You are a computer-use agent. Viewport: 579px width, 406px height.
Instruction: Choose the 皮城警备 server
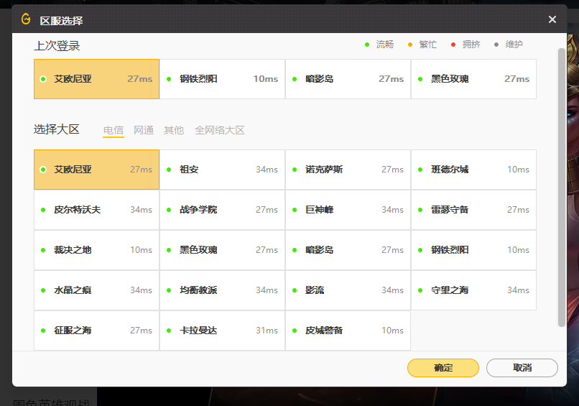(348, 331)
